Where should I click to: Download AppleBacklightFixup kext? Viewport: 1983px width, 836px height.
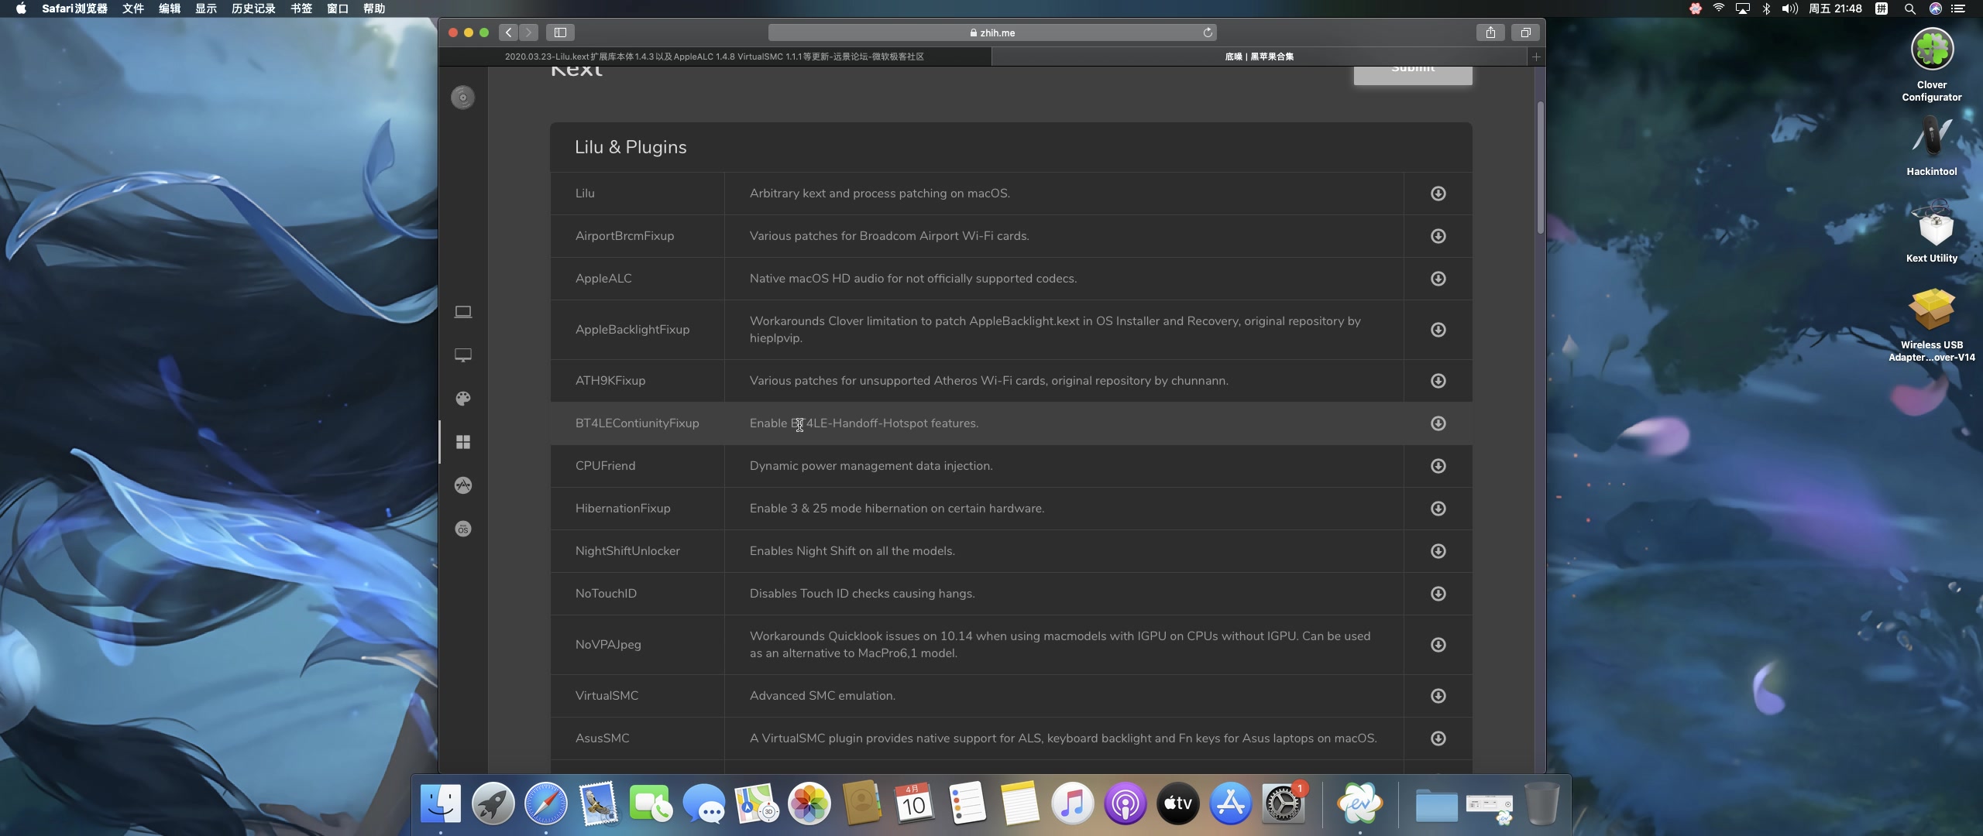[1438, 330]
